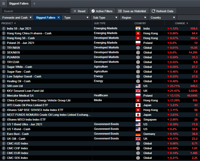Click the Singapore flag icon
200x161 pixels.
[x=138, y=119]
